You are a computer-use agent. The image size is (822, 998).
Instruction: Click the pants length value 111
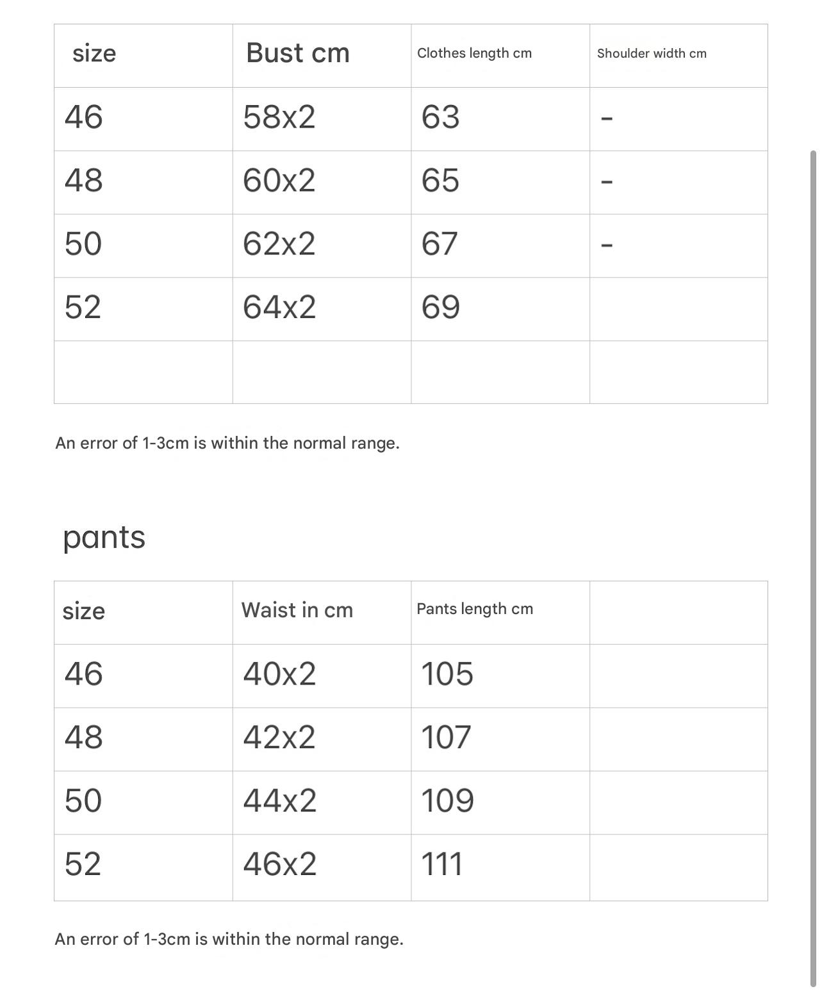click(x=442, y=864)
